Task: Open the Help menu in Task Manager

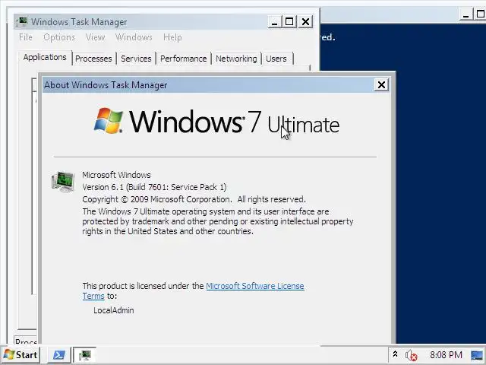Action: (x=172, y=37)
